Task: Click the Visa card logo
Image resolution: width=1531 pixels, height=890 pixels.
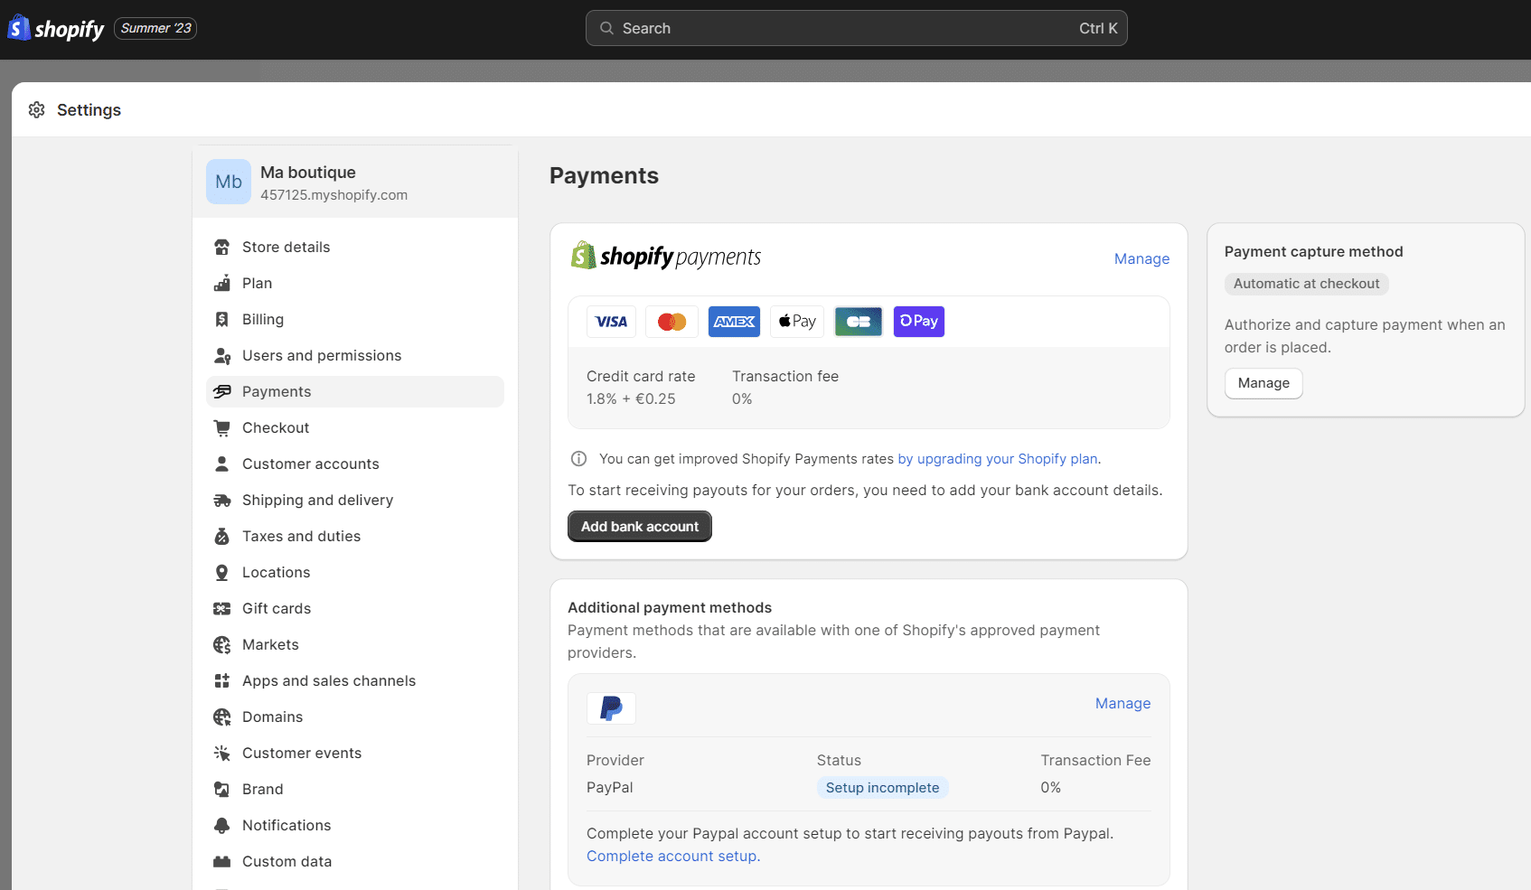Action: (x=611, y=322)
